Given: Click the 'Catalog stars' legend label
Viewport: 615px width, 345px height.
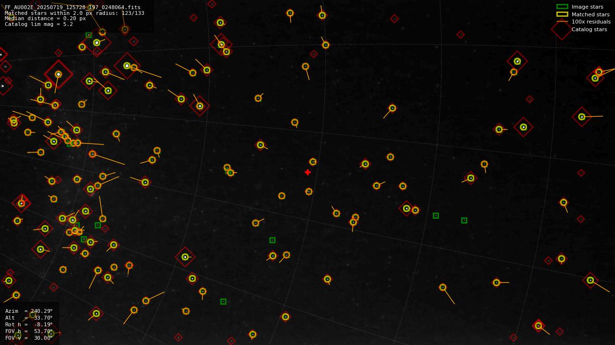Looking at the screenshot, I should click(x=589, y=29).
